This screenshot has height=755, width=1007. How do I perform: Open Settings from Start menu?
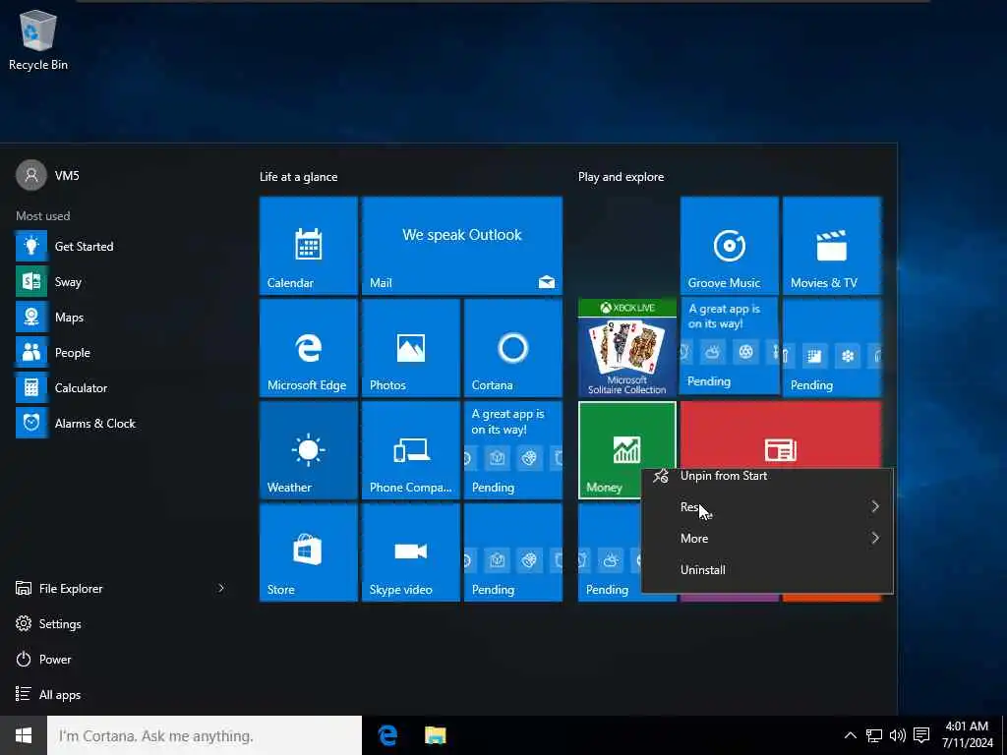coord(49,623)
